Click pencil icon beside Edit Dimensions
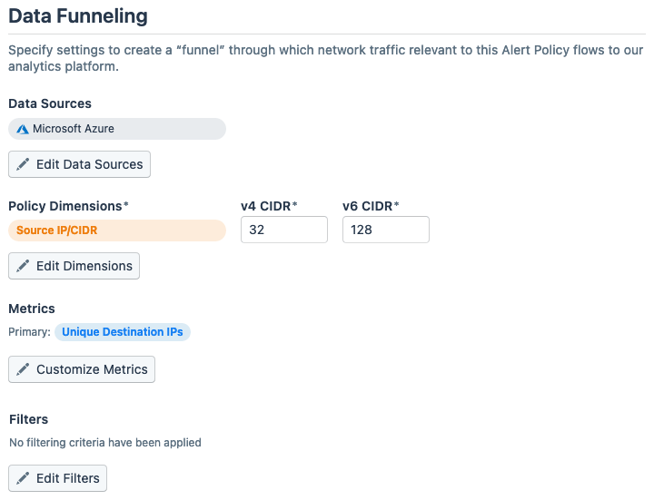The image size is (654, 500). coord(24,266)
